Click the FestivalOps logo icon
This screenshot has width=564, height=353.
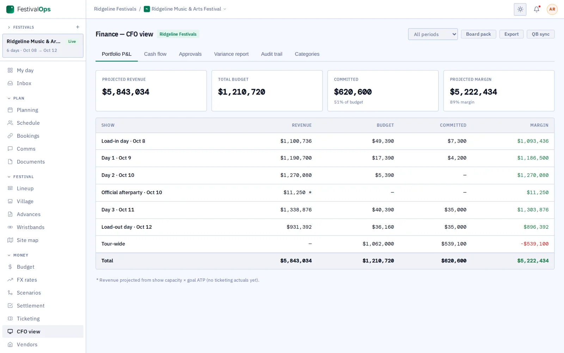tap(10, 9)
